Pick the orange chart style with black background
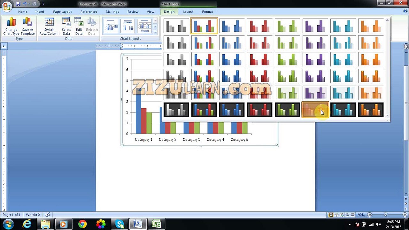This screenshot has height=230, width=409. coord(371,110)
